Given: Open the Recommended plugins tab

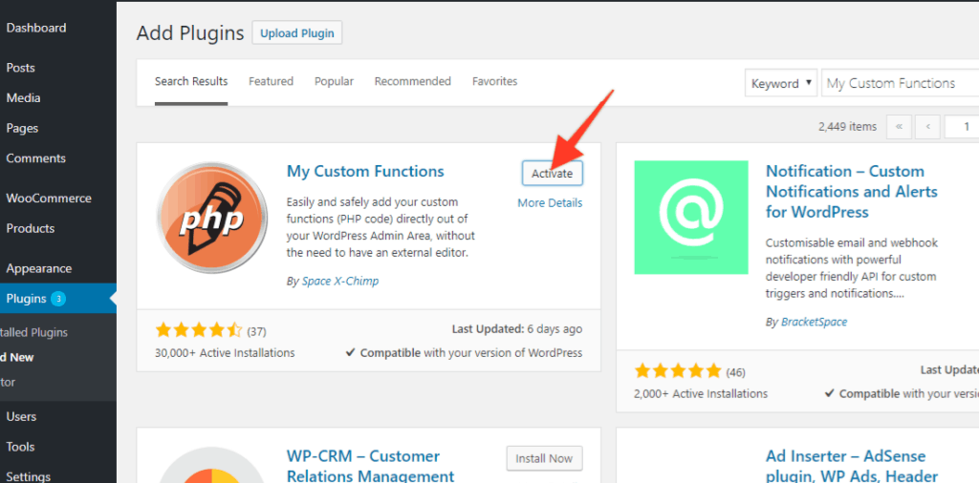Looking at the screenshot, I should pos(412,81).
